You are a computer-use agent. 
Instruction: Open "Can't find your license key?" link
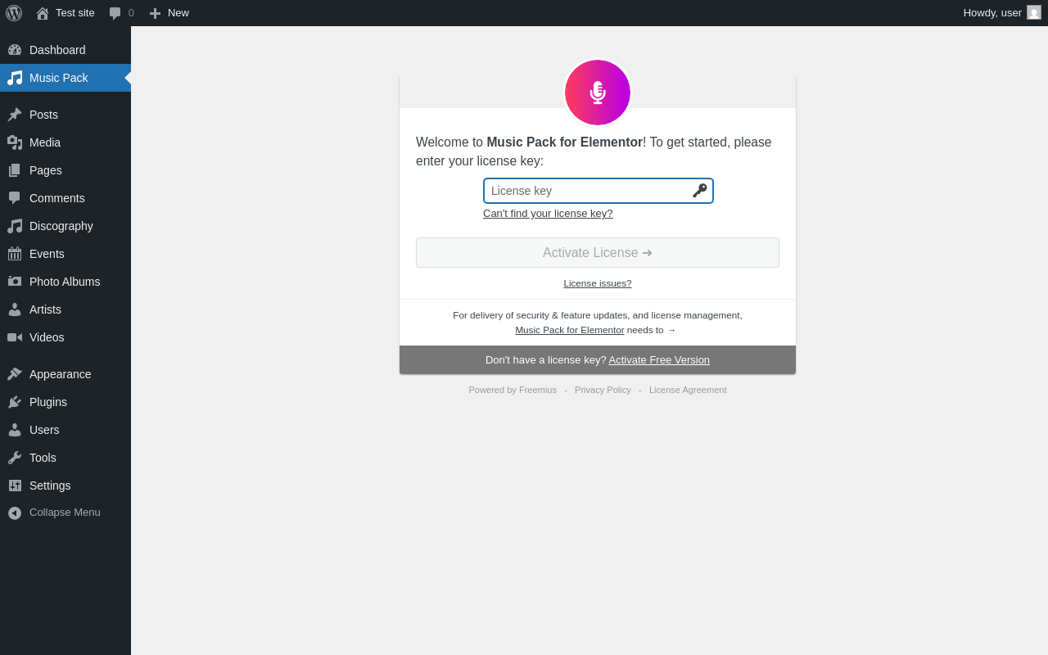click(548, 214)
